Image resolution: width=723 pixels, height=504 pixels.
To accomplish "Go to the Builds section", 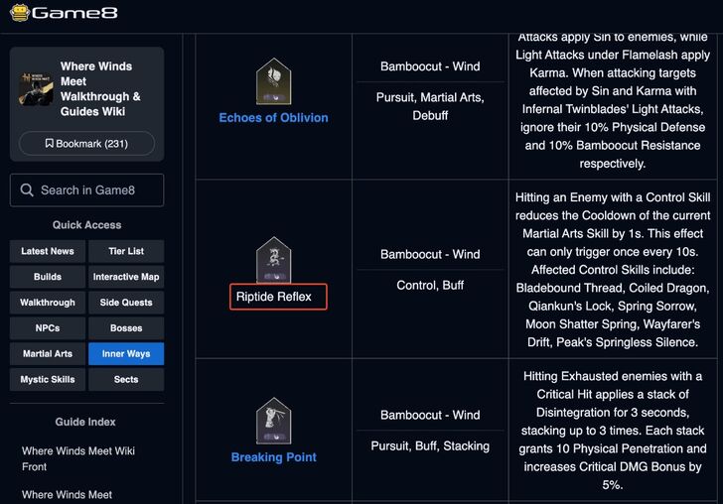I will pyautogui.click(x=48, y=277).
